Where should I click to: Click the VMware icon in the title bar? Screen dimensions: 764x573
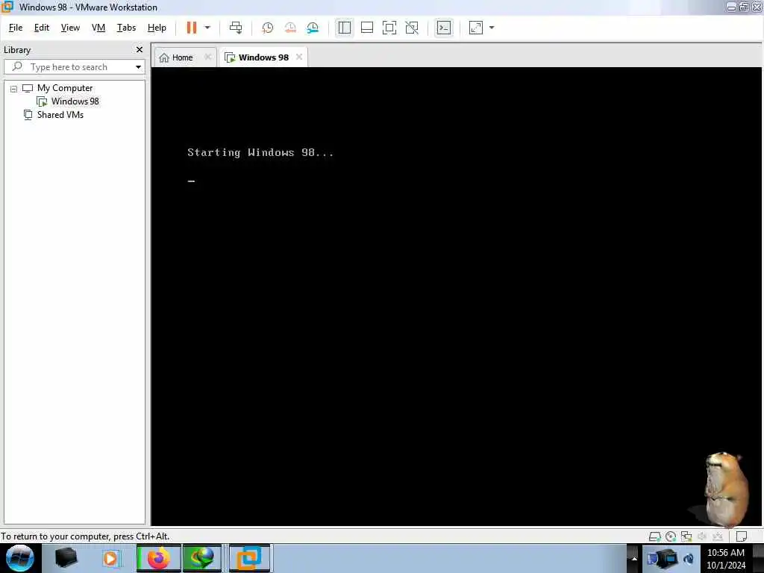click(7, 7)
